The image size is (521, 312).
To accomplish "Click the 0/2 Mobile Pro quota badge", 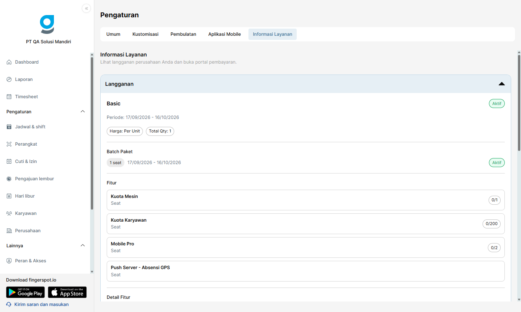I will 494,248.
